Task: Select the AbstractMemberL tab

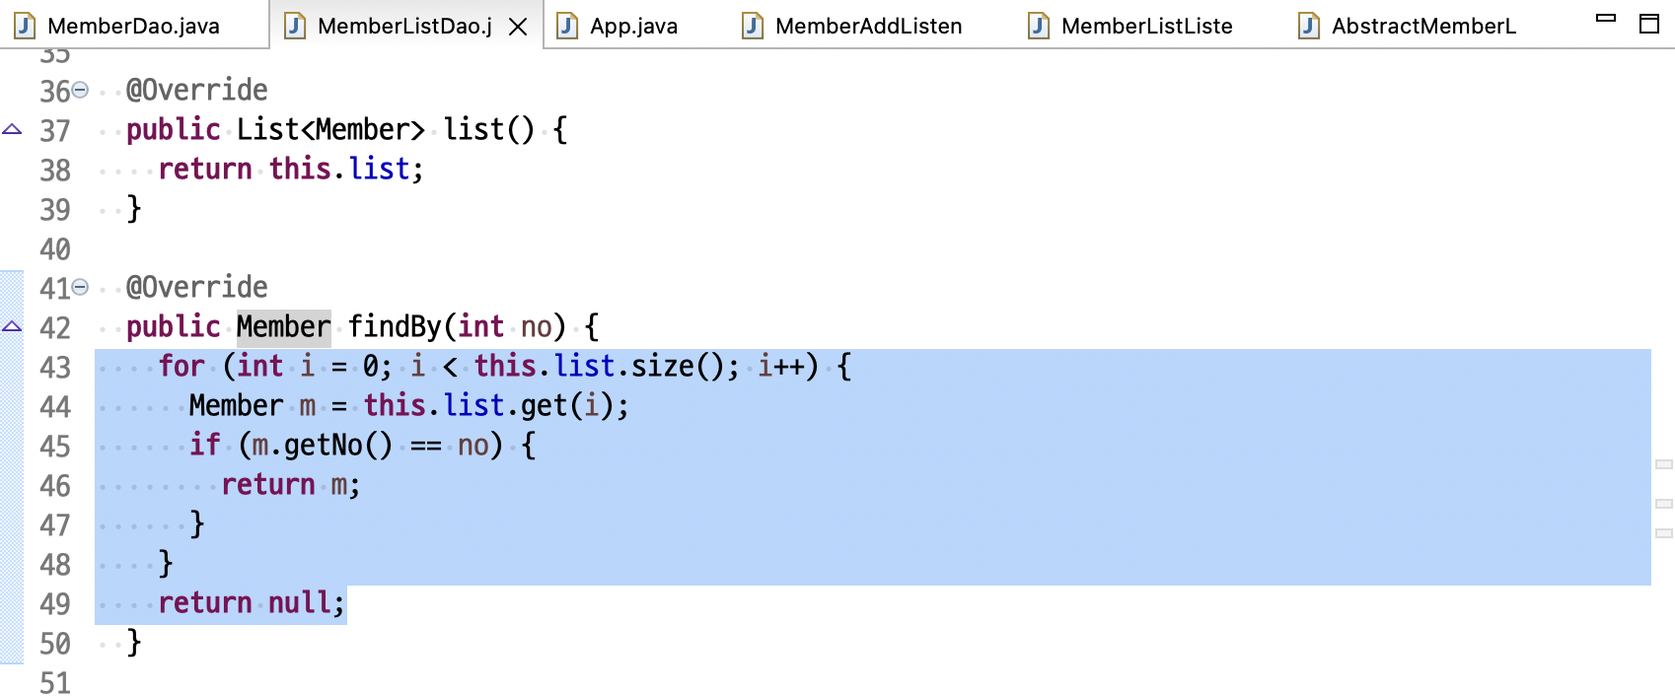Action: pos(1423,26)
